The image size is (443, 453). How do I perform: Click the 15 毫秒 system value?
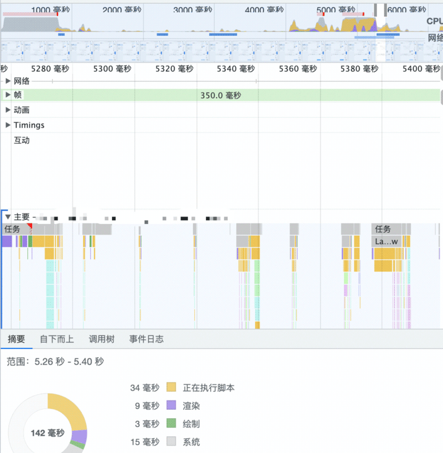[145, 442]
